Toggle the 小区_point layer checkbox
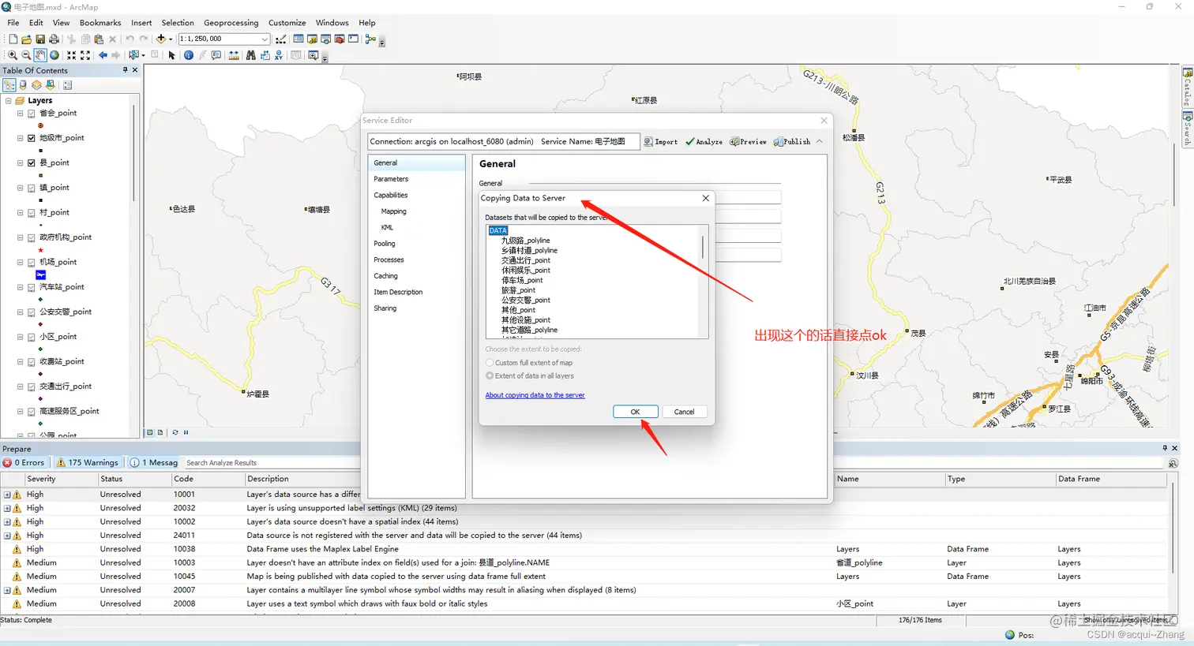 pyautogui.click(x=32, y=337)
